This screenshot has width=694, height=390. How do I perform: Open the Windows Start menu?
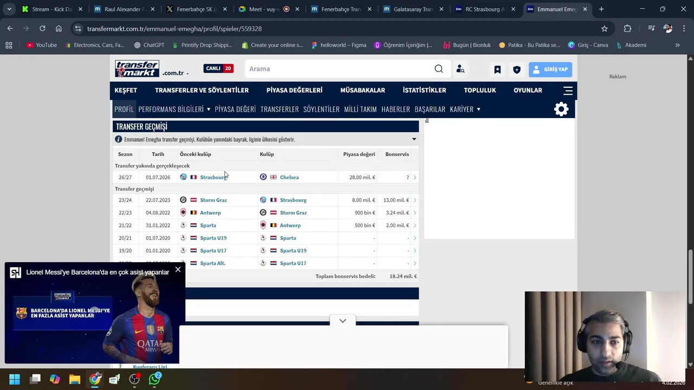[15, 379]
